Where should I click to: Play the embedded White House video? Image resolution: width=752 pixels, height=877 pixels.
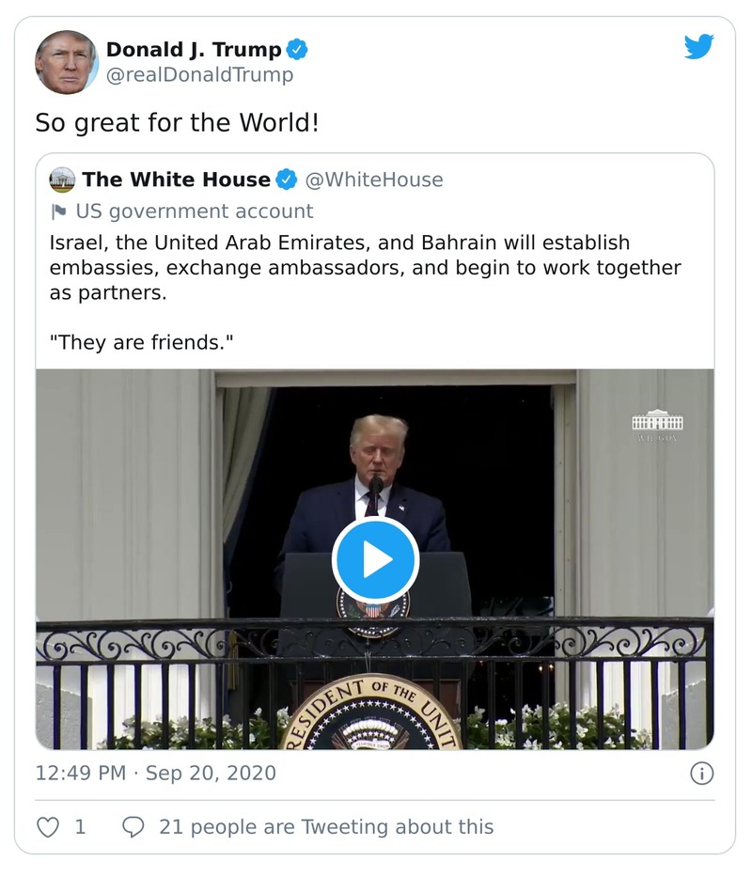(376, 557)
